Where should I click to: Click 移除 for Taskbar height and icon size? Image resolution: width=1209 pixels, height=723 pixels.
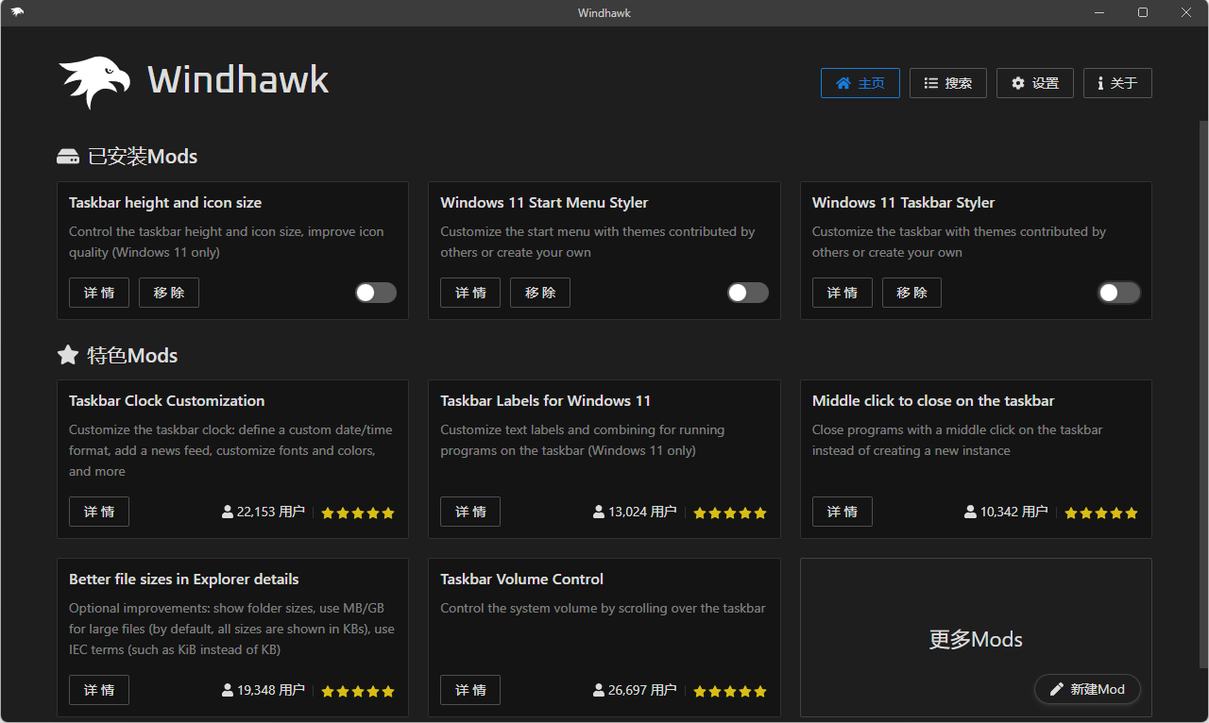click(x=169, y=293)
